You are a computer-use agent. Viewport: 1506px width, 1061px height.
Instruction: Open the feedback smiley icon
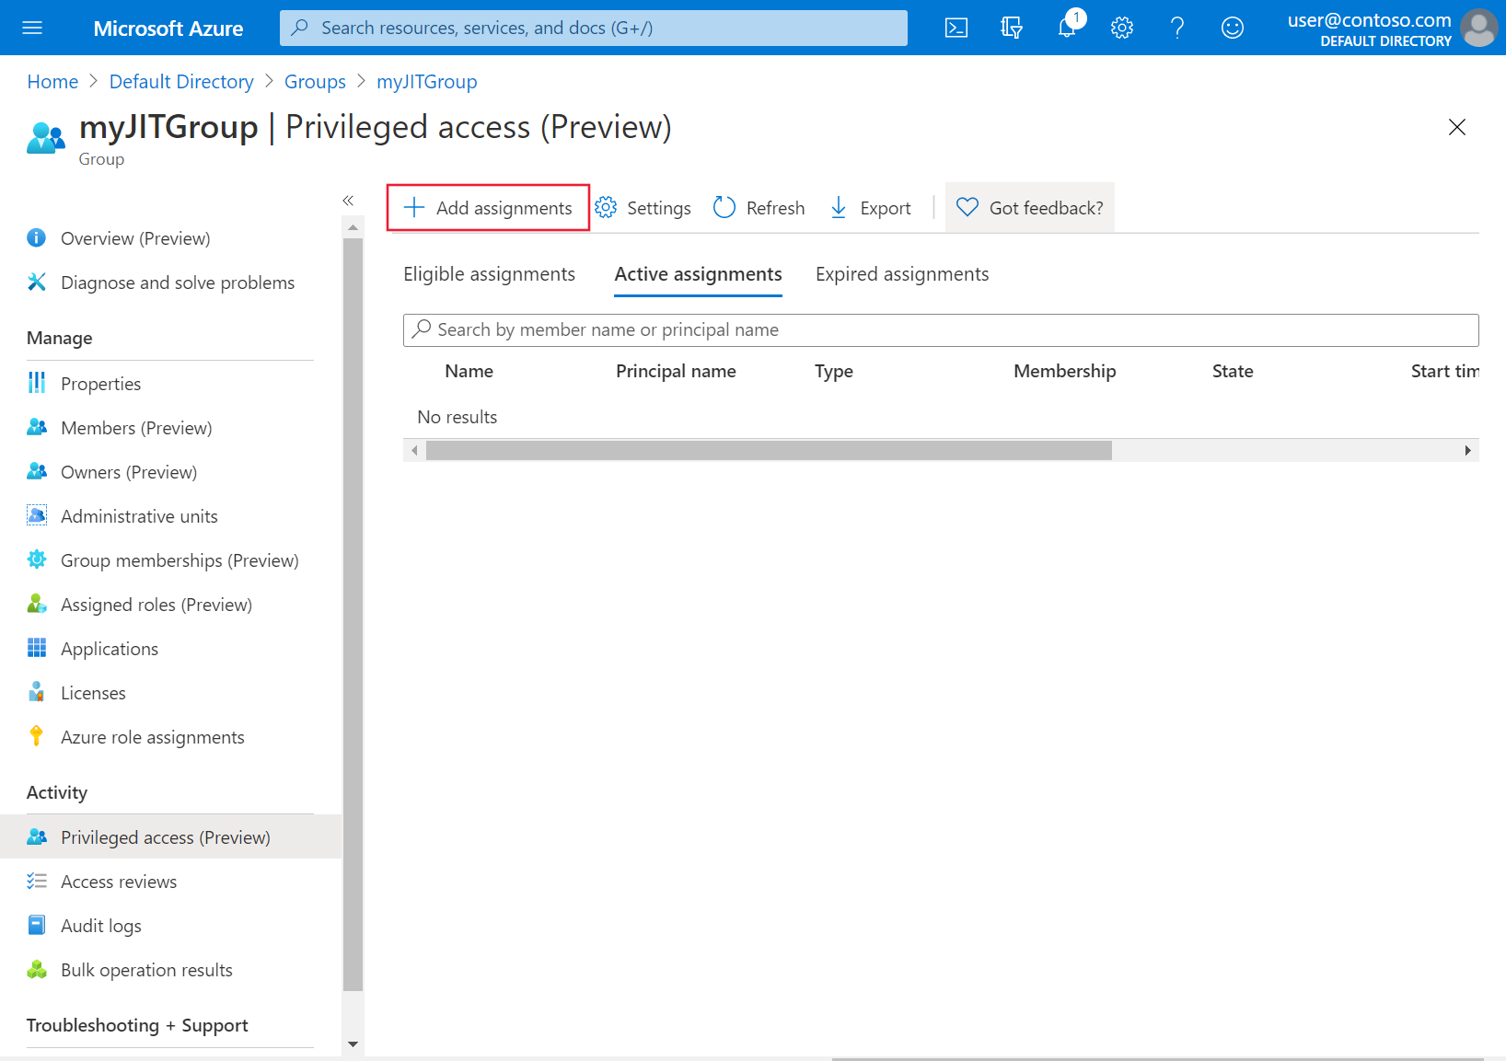[1233, 28]
